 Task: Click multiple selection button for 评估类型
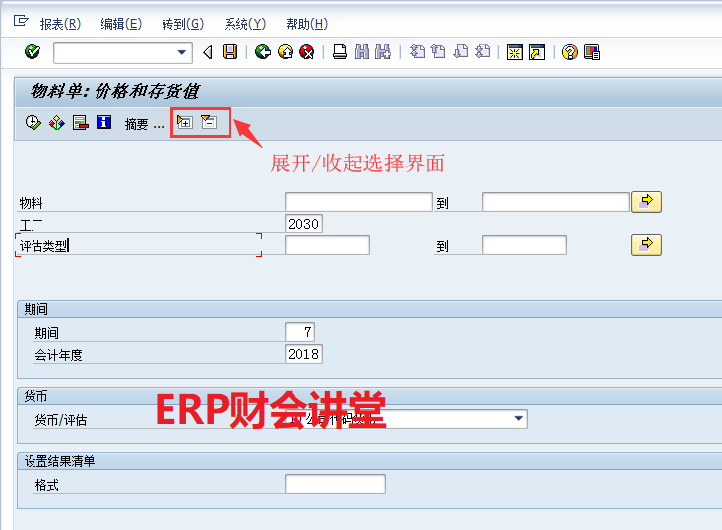coord(646,244)
